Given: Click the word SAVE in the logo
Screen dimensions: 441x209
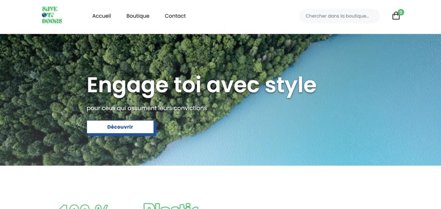Looking at the screenshot, I should pyautogui.click(x=50, y=9).
